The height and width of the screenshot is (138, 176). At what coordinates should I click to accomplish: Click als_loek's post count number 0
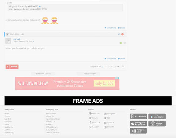(34, 41)
